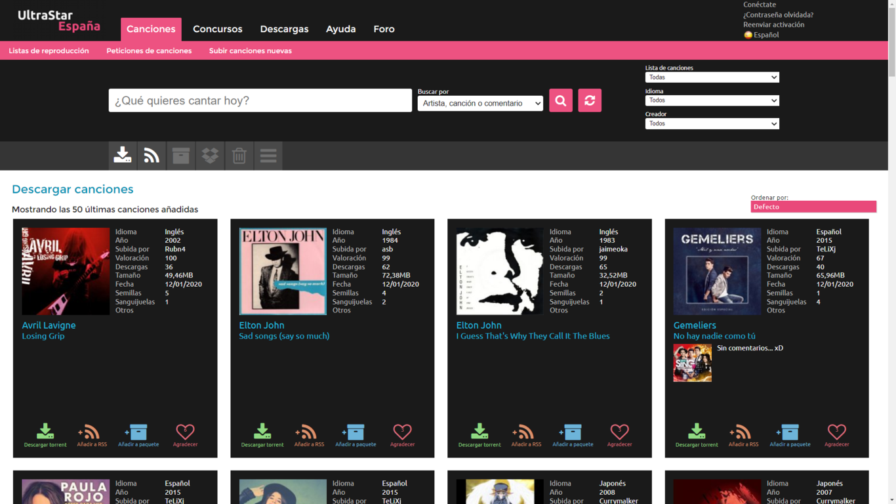Viewport: 896px width, 504px height.
Task: Add Elton John Sad Songs to RSS
Action: click(309, 435)
